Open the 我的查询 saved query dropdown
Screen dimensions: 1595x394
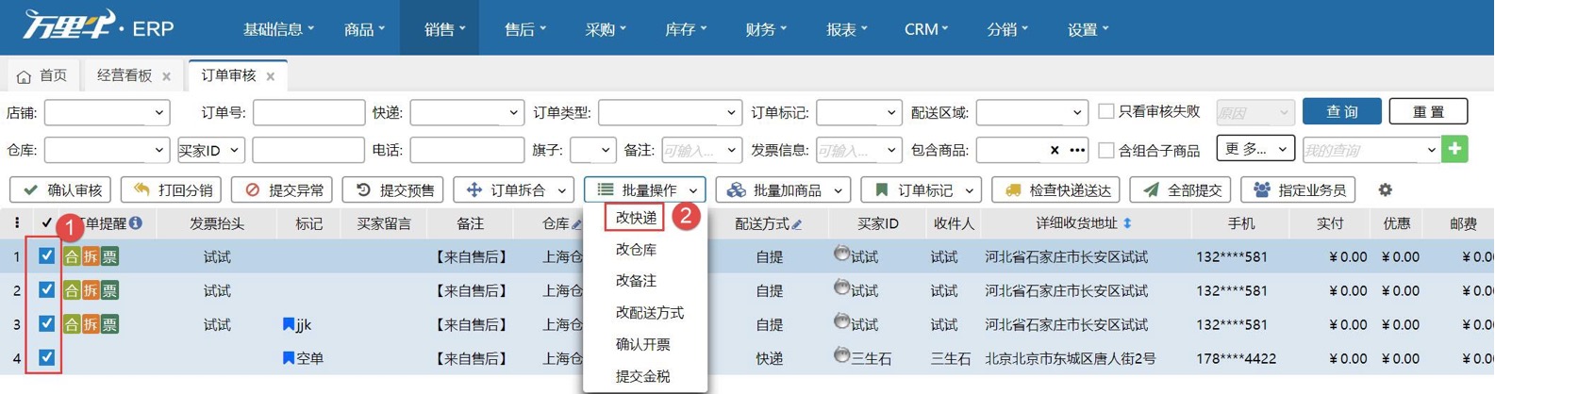click(1371, 150)
